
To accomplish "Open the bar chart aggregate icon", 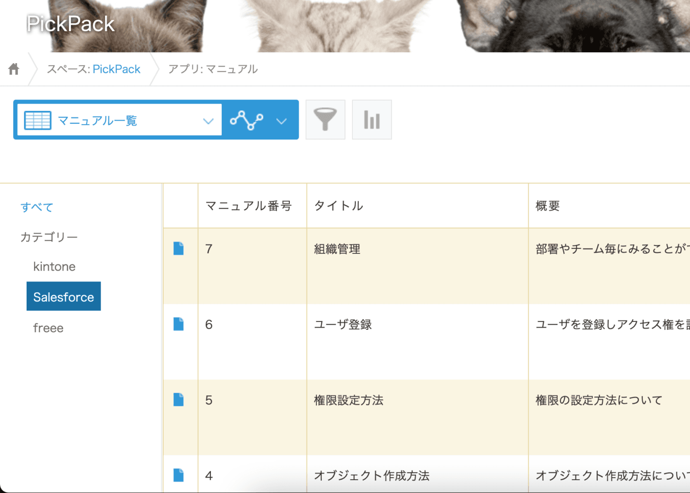I will tap(372, 120).
